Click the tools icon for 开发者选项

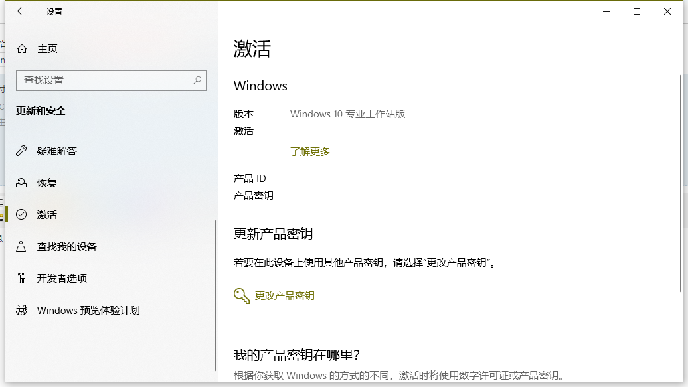(21, 278)
